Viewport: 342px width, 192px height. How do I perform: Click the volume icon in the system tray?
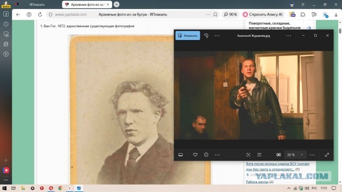pos(307,188)
